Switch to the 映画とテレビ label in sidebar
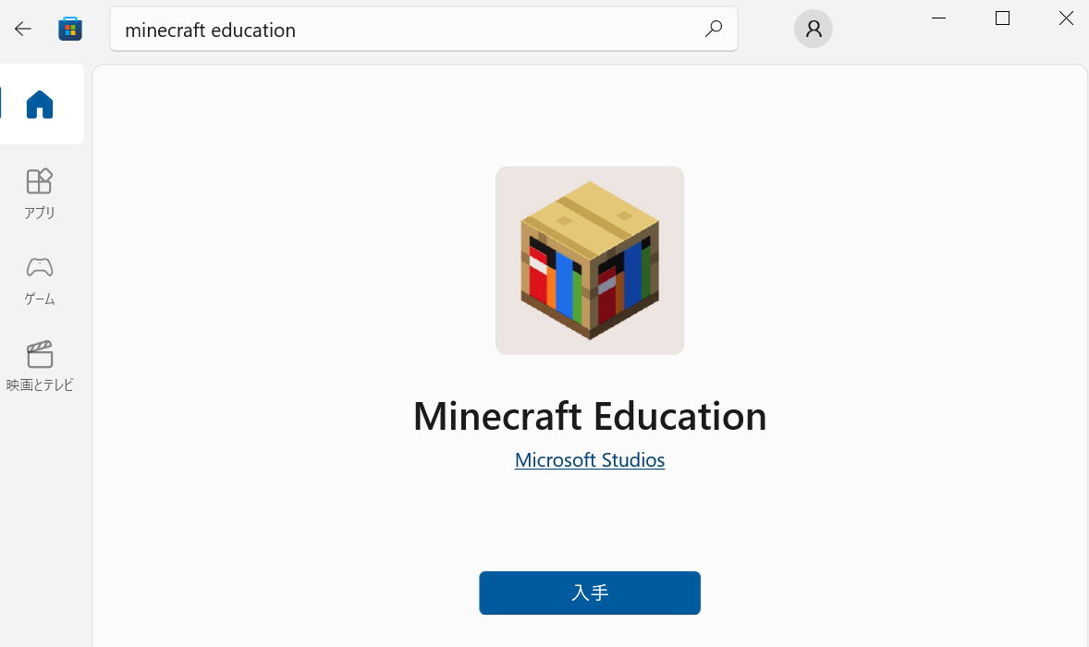This screenshot has height=647, width=1089. pyautogui.click(x=40, y=385)
